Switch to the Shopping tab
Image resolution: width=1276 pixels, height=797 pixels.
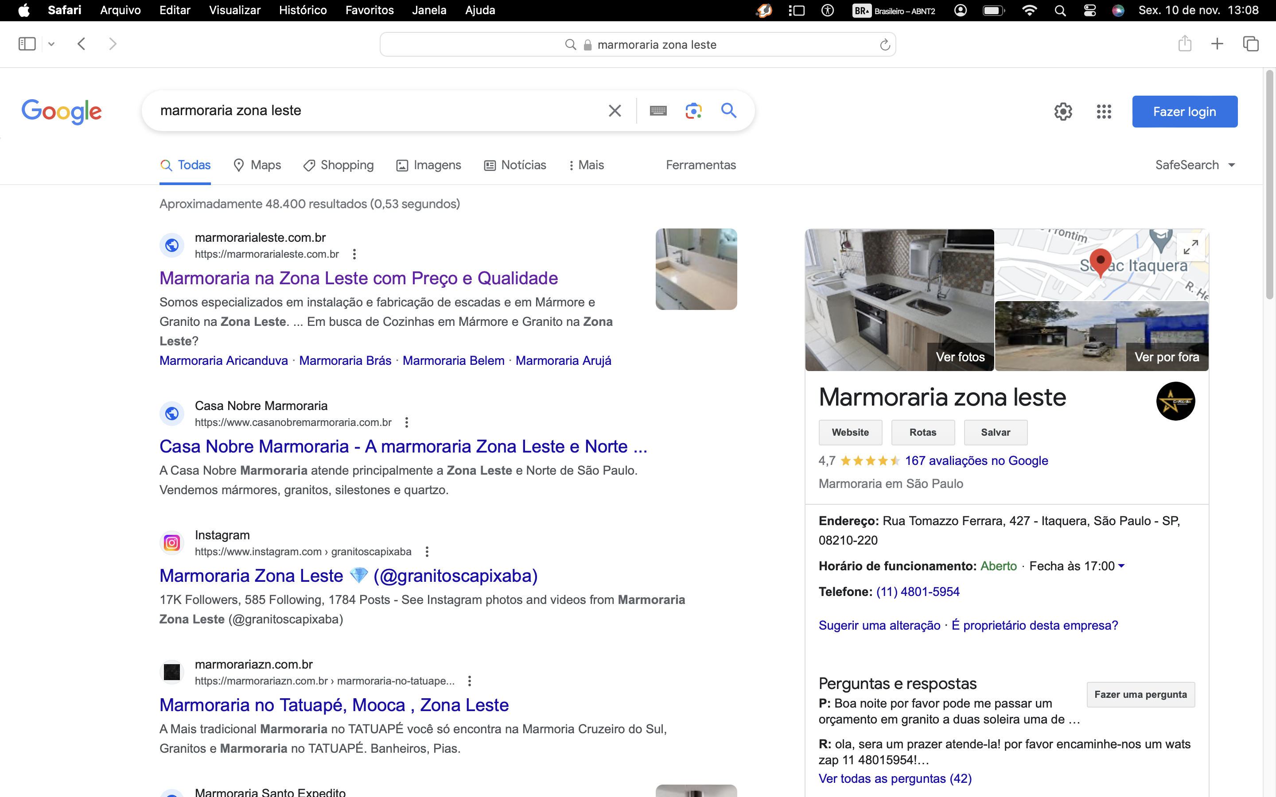coord(338,165)
